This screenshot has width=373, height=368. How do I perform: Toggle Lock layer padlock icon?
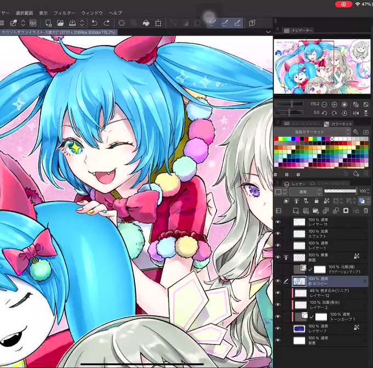coord(317,201)
